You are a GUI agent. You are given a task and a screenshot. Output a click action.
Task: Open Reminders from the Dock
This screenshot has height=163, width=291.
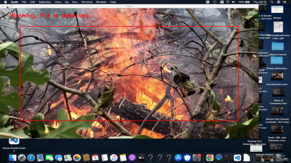click(x=105, y=158)
